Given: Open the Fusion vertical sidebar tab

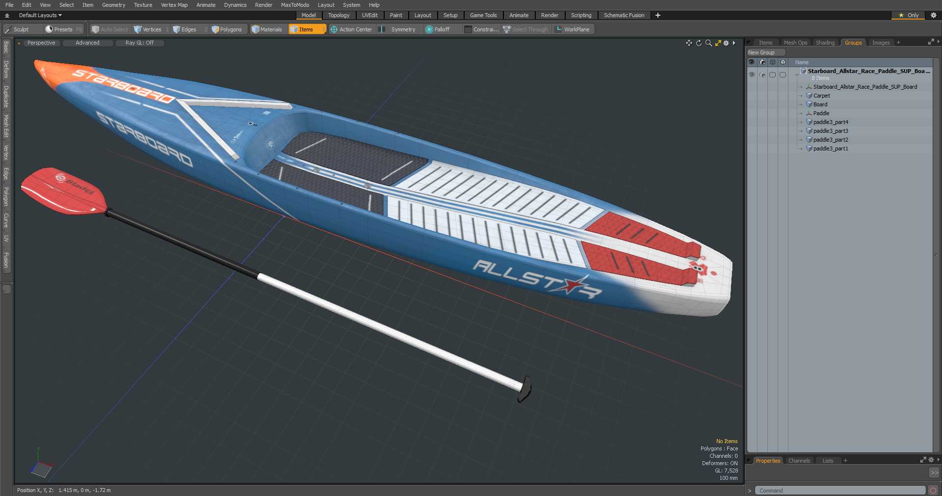Looking at the screenshot, I should [x=6, y=260].
